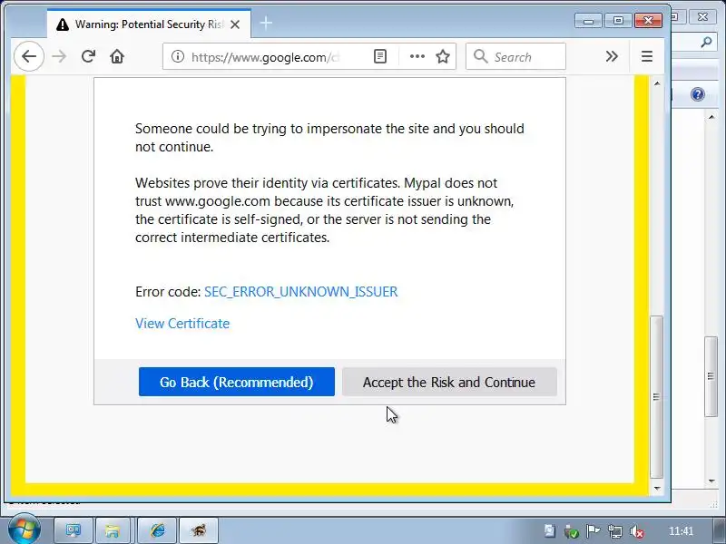Close the background window
The image size is (726, 544).
(702, 17)
